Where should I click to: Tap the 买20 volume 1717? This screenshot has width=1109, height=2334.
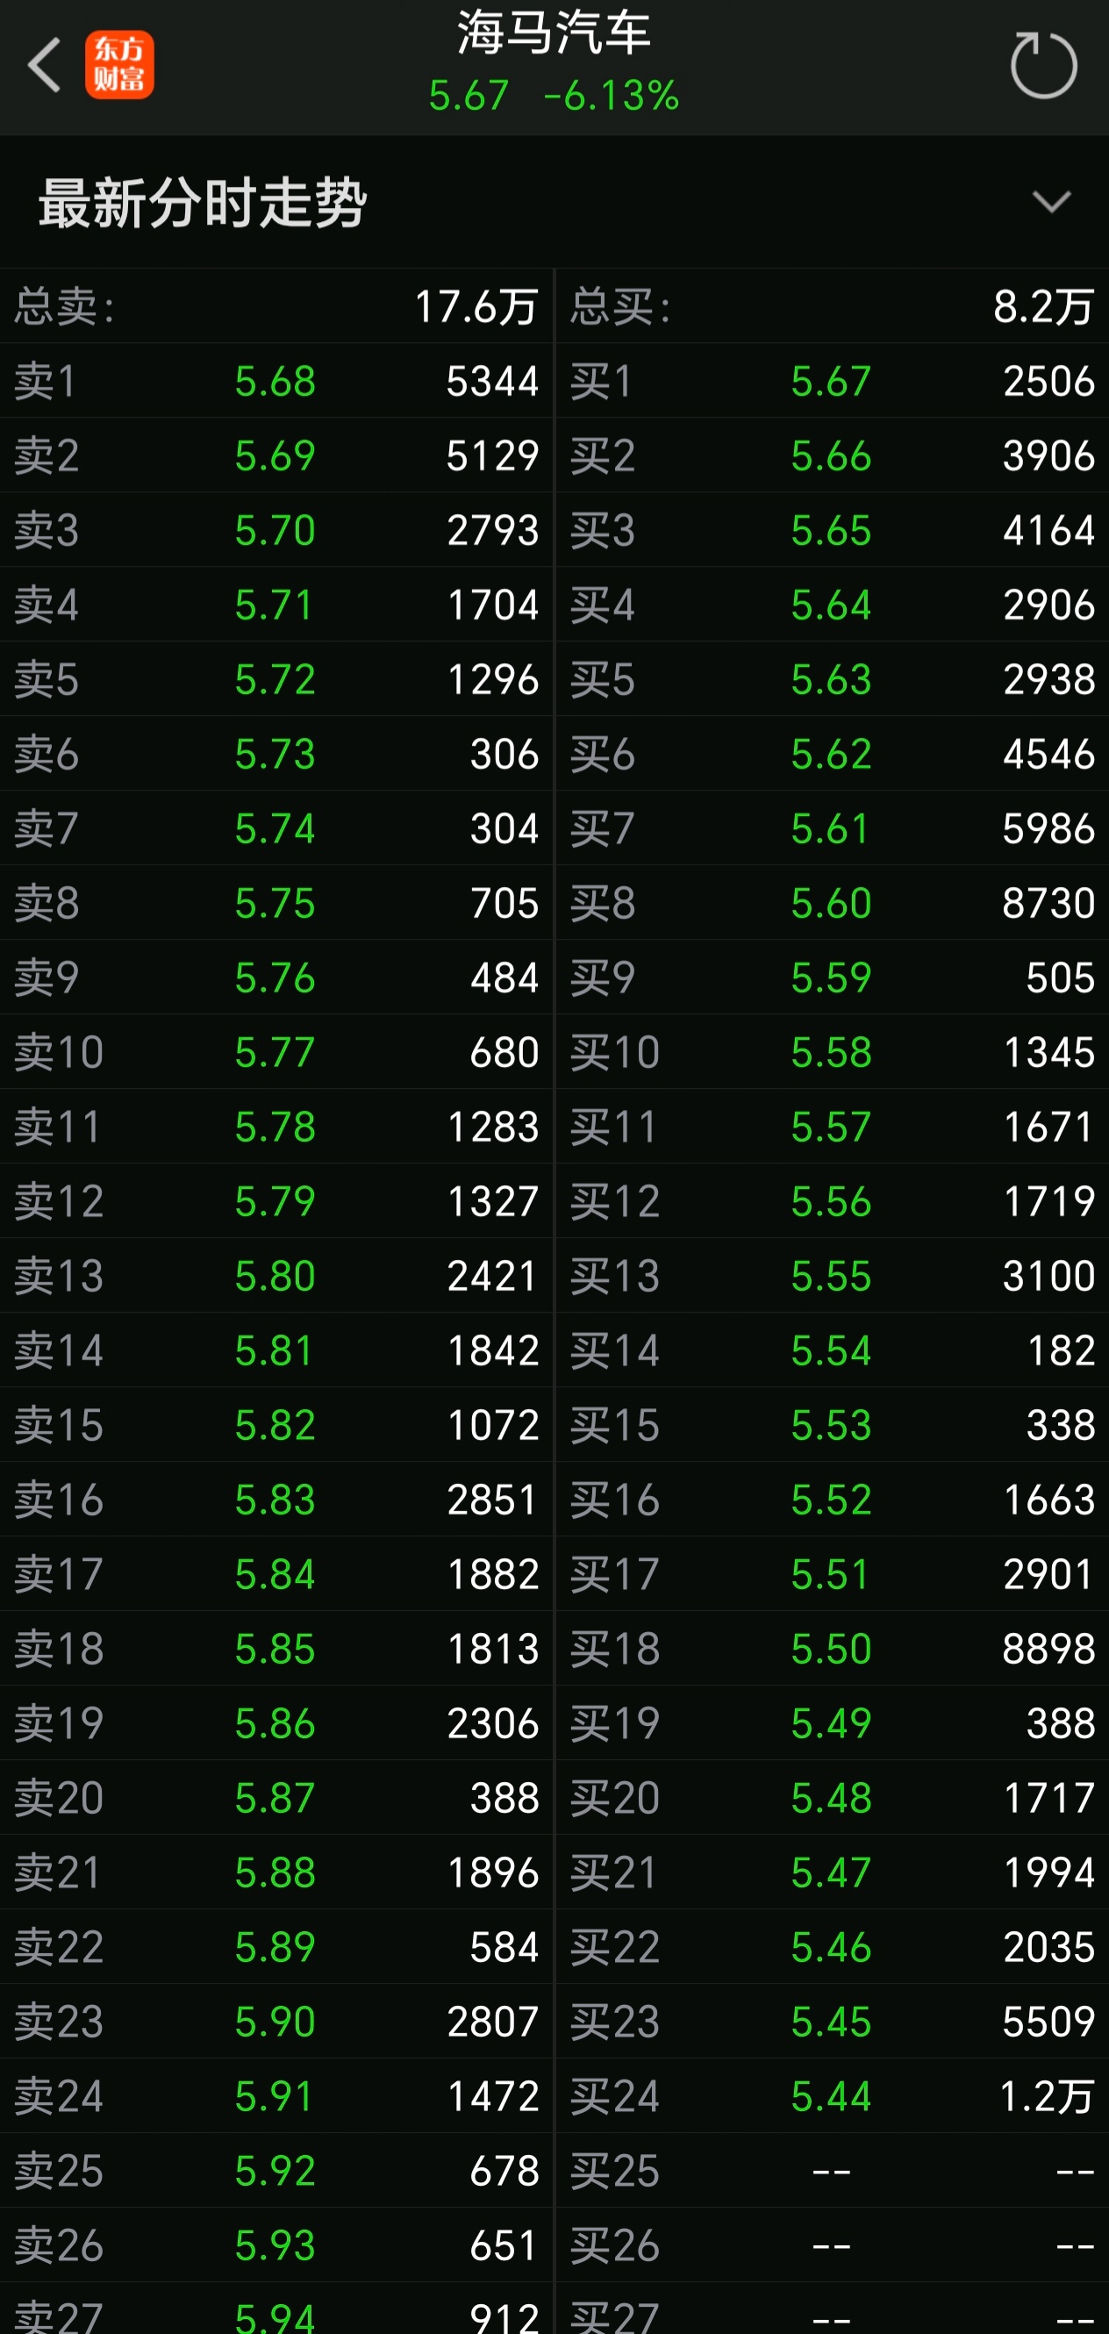[x=1049, y=1798]
